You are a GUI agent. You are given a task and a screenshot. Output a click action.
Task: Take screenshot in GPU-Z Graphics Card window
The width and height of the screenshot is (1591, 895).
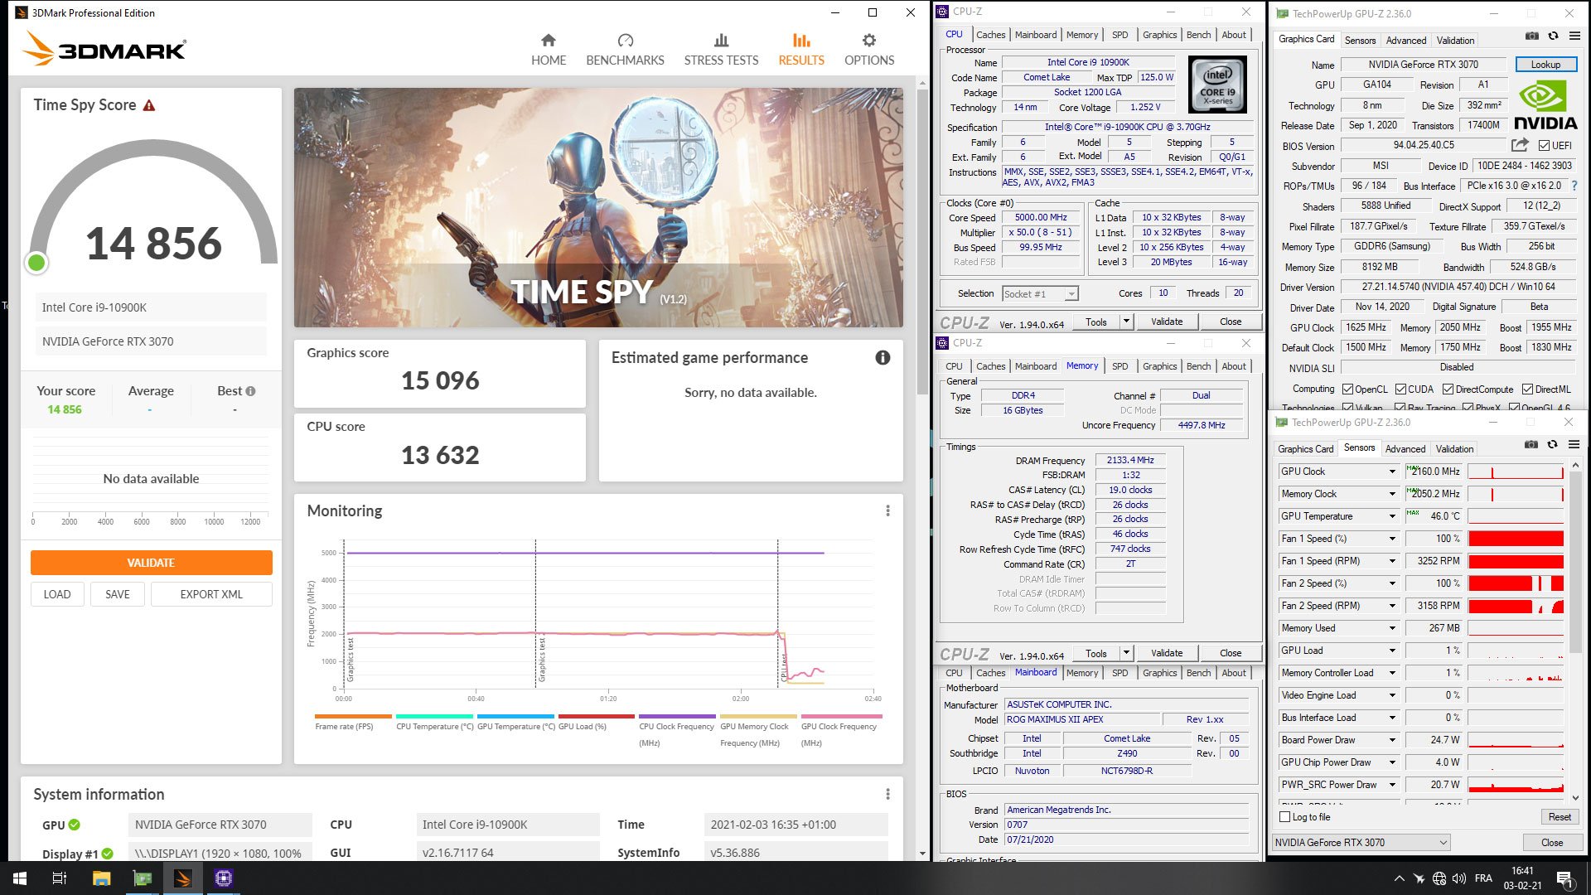coord(1531,36)
